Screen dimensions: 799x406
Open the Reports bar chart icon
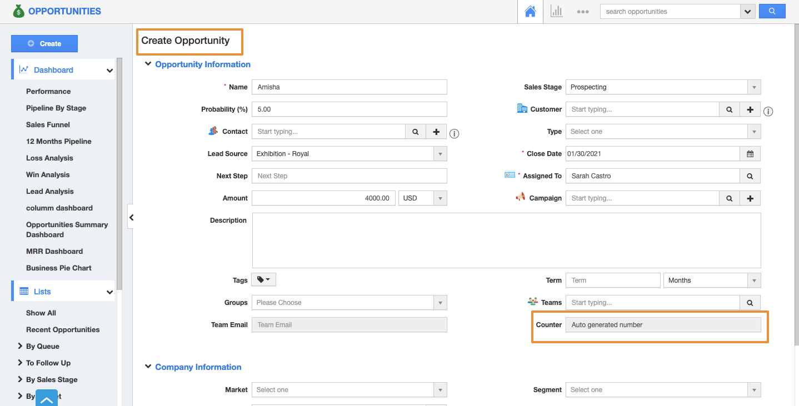[x=556, y=11]
